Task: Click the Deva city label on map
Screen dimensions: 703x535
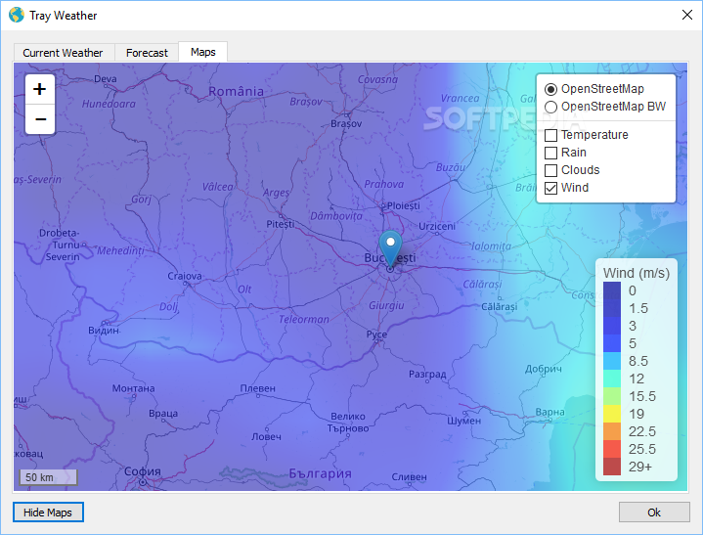Action: 106,79
